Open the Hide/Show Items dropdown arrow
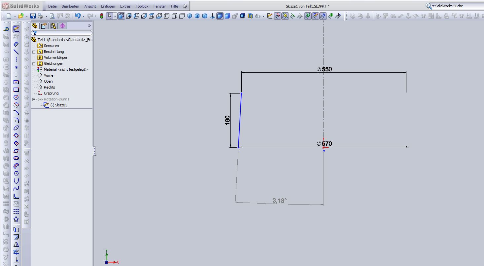The image size is (484, 266). tap(263, 16)
